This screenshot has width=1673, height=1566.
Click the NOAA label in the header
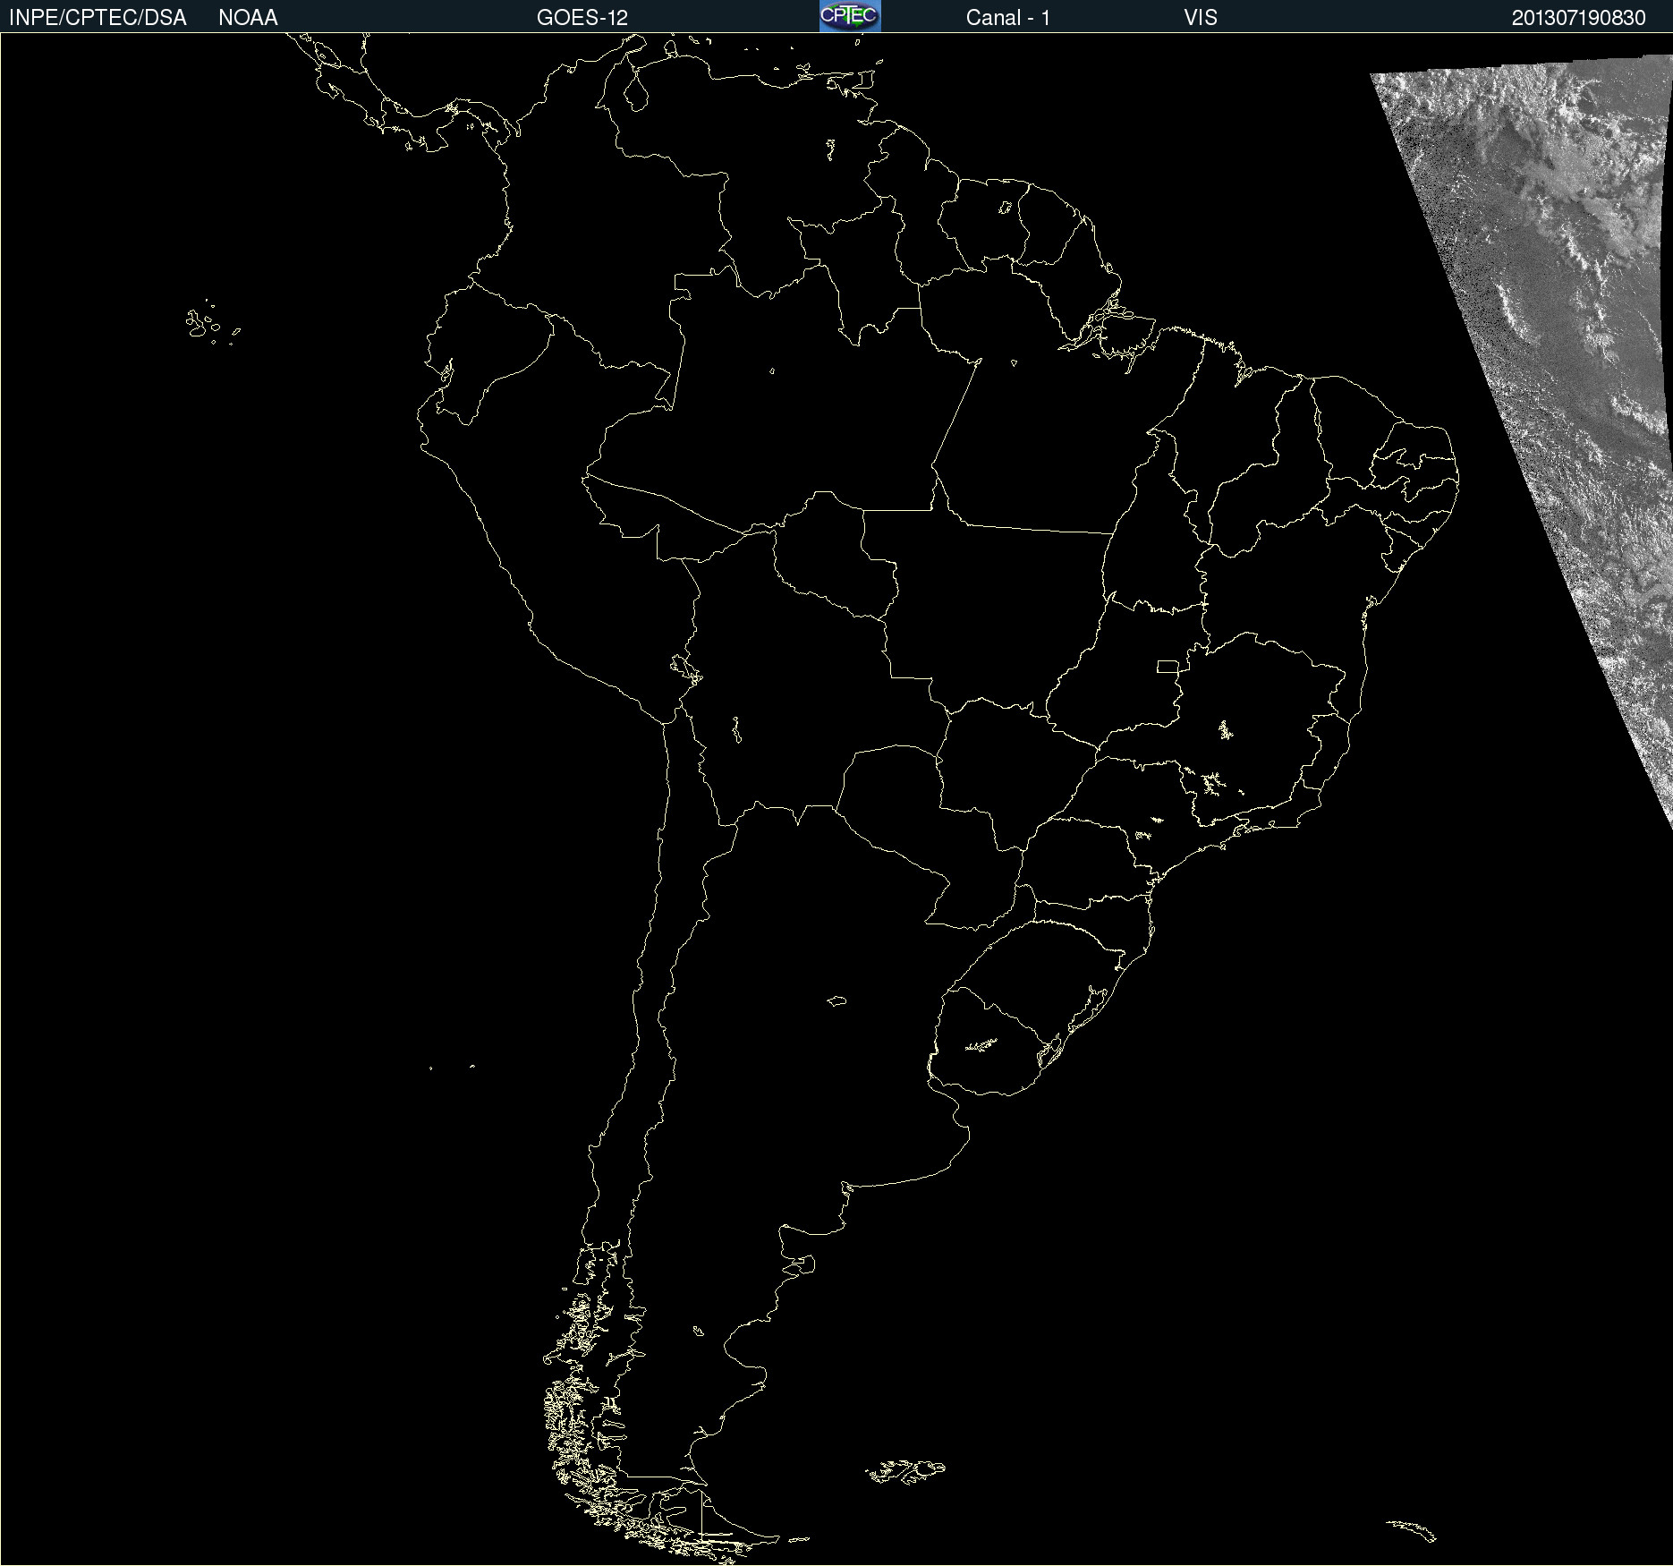(x=248, y=18)
